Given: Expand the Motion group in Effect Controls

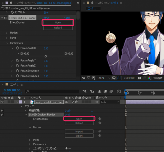Looking at the screenshot, I should [x=7, y=33].
